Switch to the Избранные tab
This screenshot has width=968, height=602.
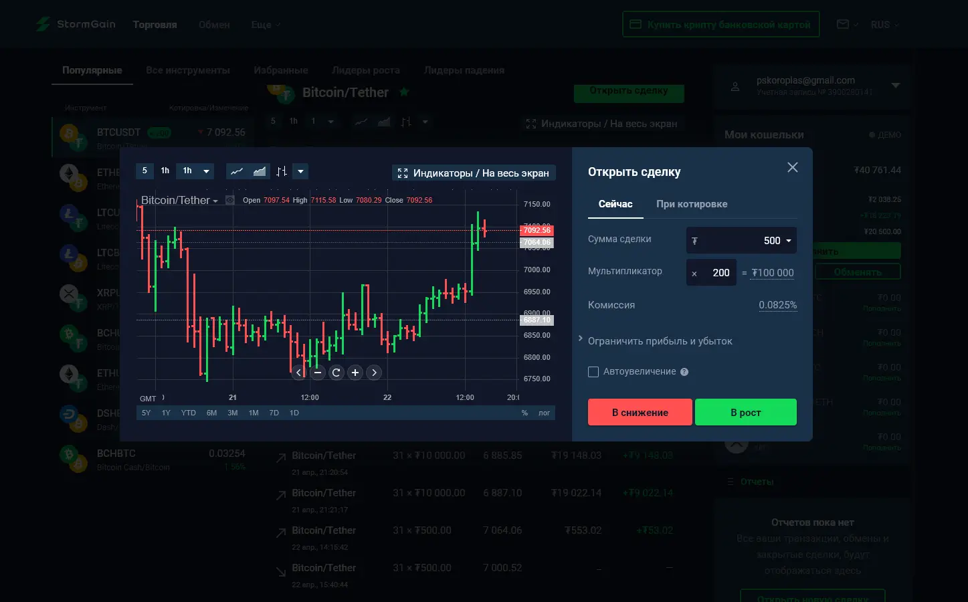tap(281, 70)
